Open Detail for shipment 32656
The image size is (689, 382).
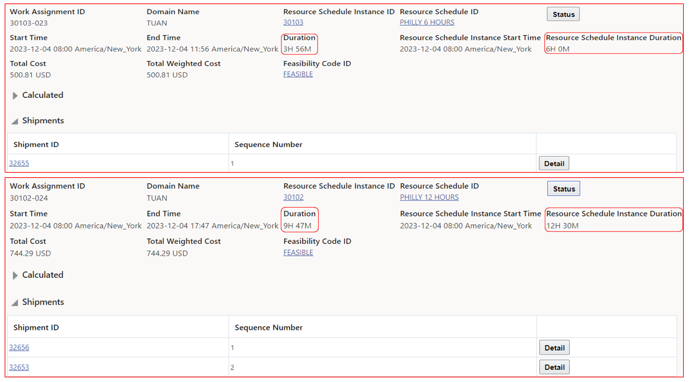coord(554,348)
